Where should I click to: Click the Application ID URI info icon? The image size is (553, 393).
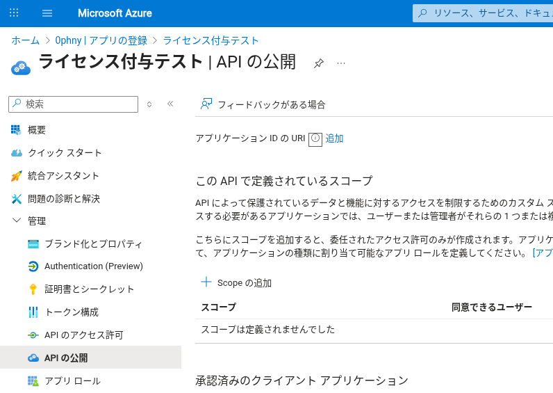315,138
